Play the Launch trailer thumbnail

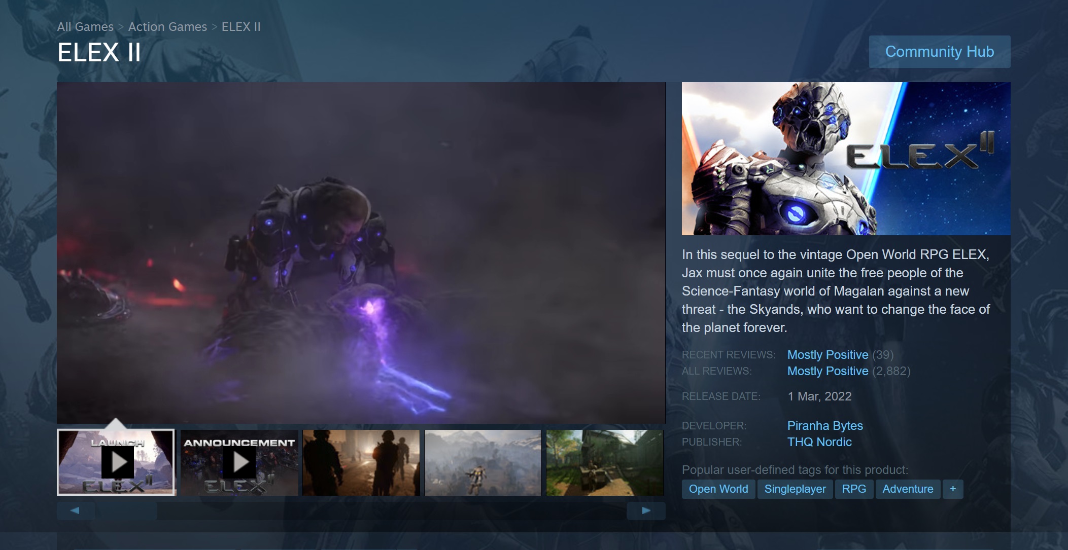(117, 462)
